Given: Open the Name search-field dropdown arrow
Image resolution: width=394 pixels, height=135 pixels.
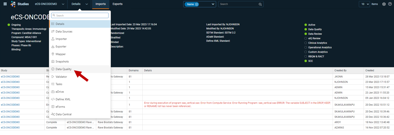Looking at the screenshot, I should tap(213, 4).
